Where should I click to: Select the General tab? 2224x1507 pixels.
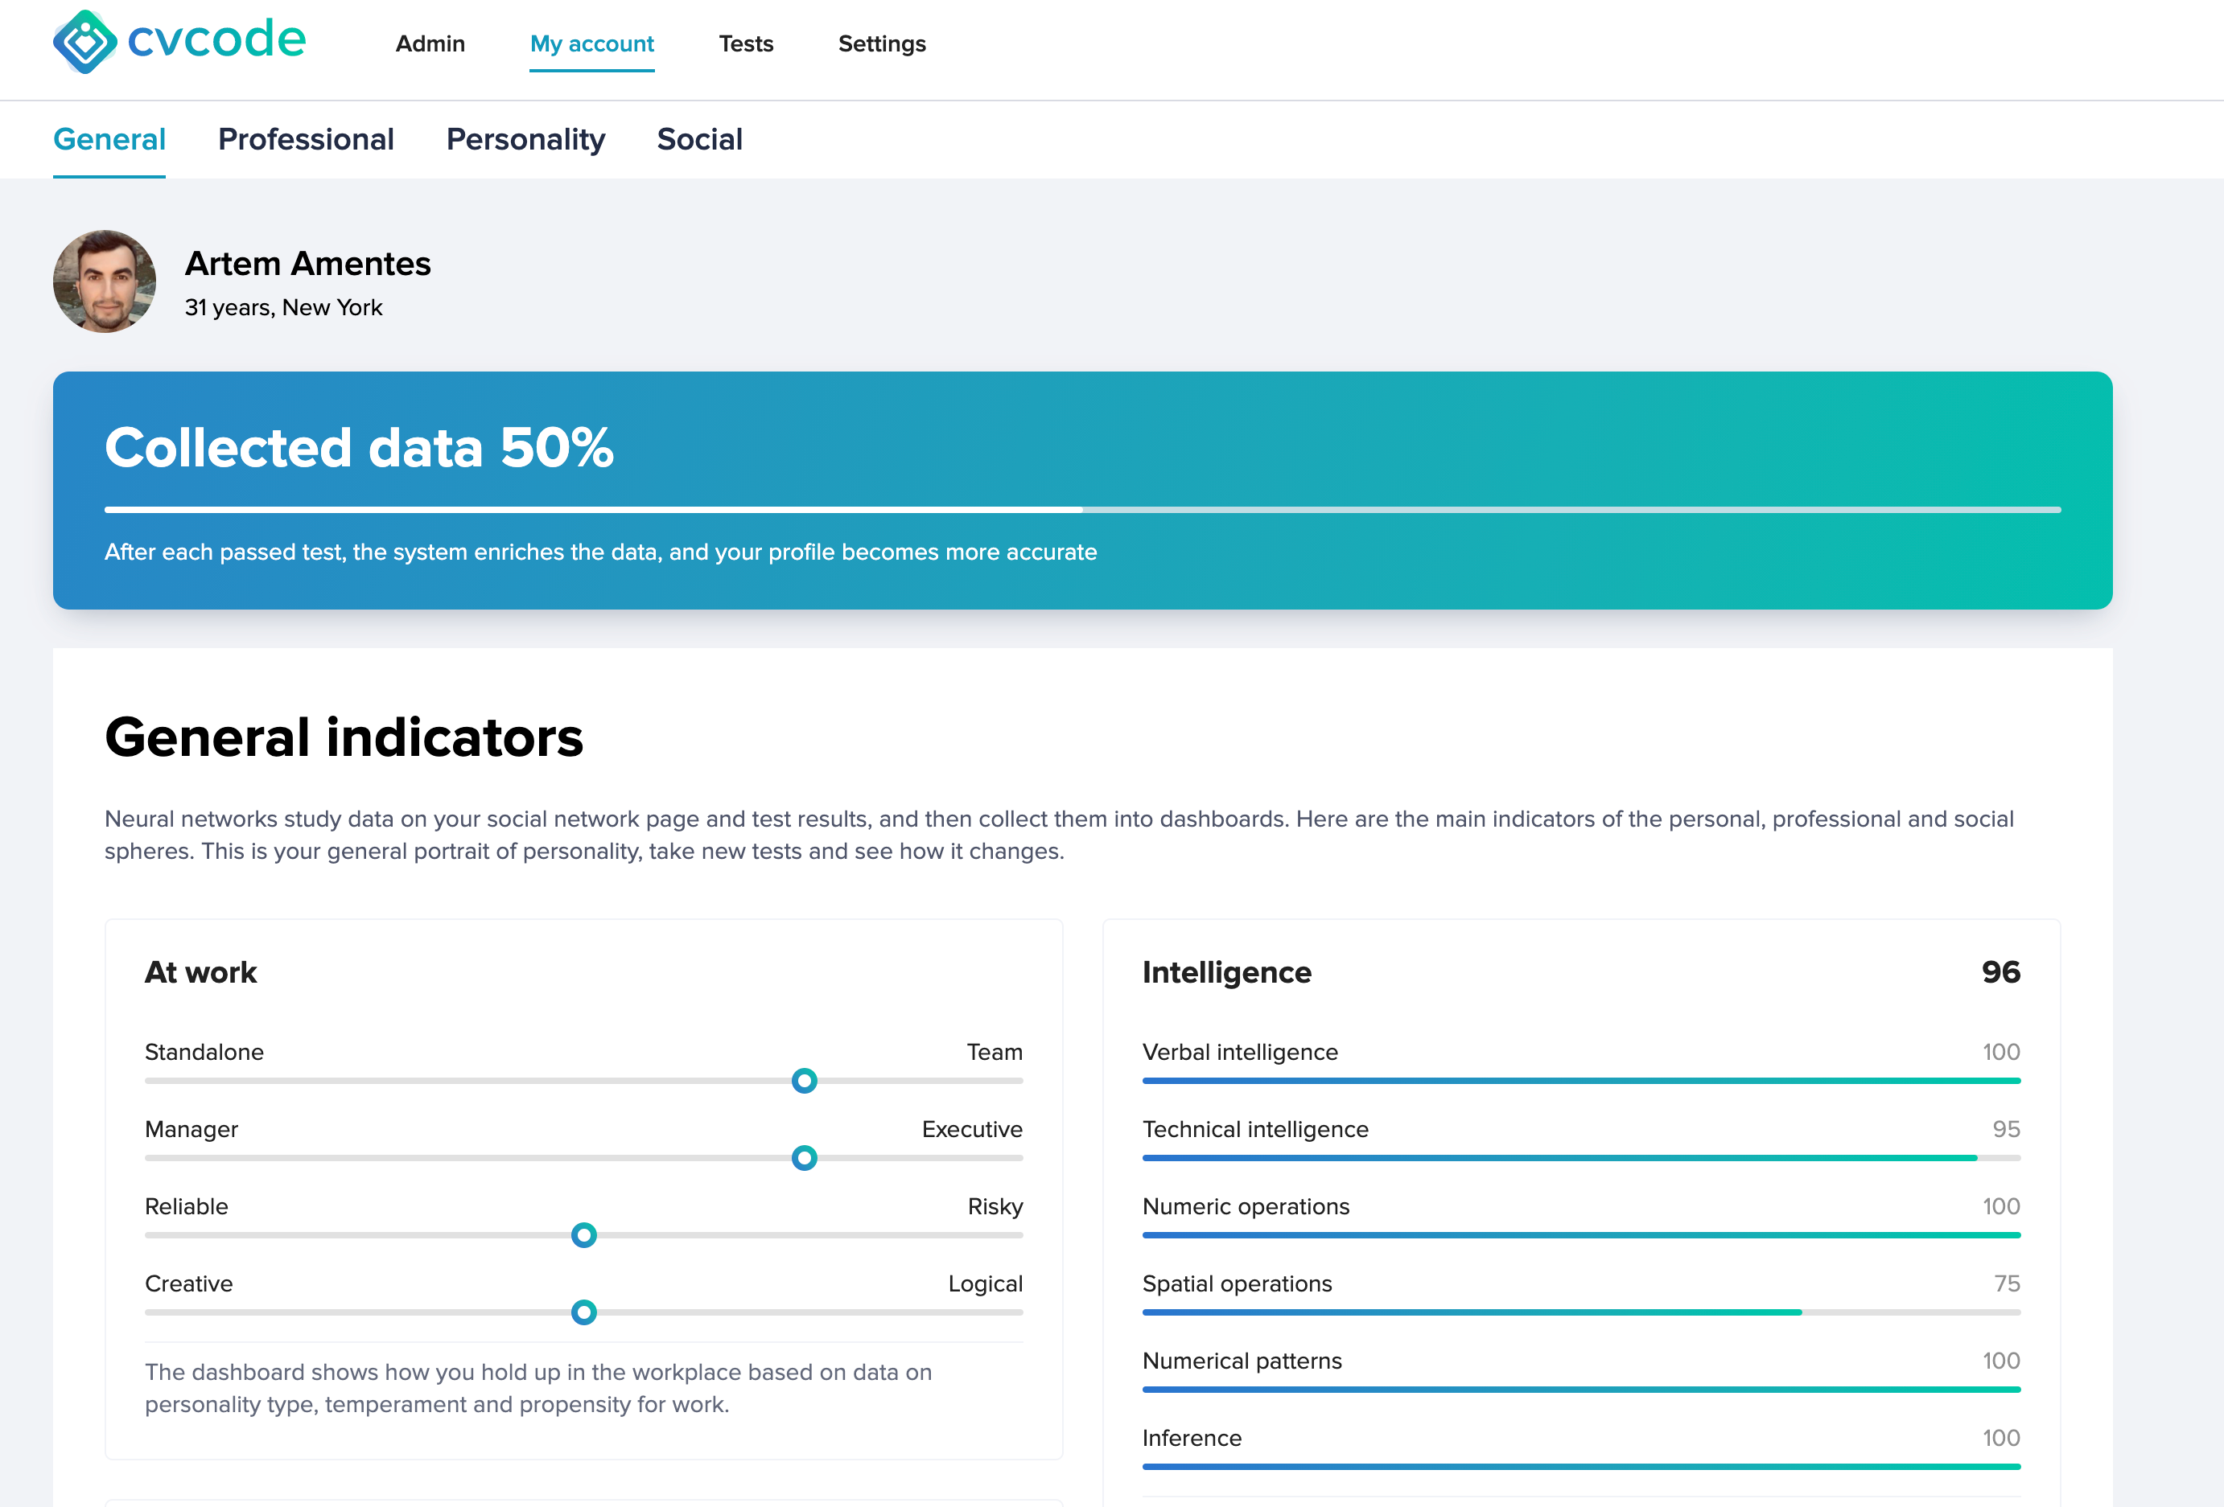(109, 140)
